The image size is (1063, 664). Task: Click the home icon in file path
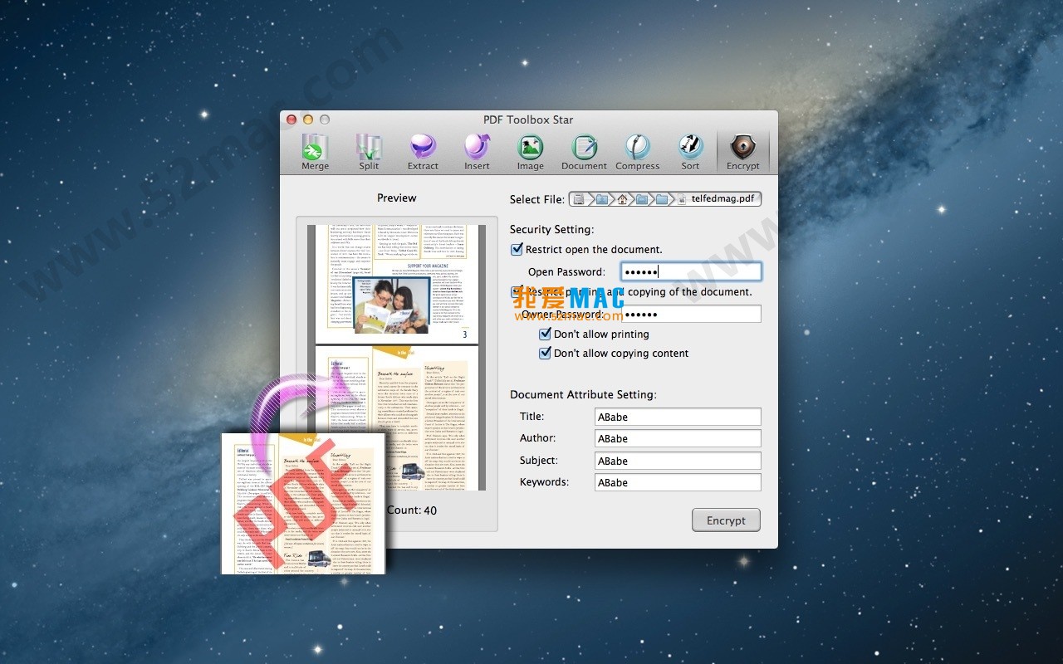coord(622,199)
